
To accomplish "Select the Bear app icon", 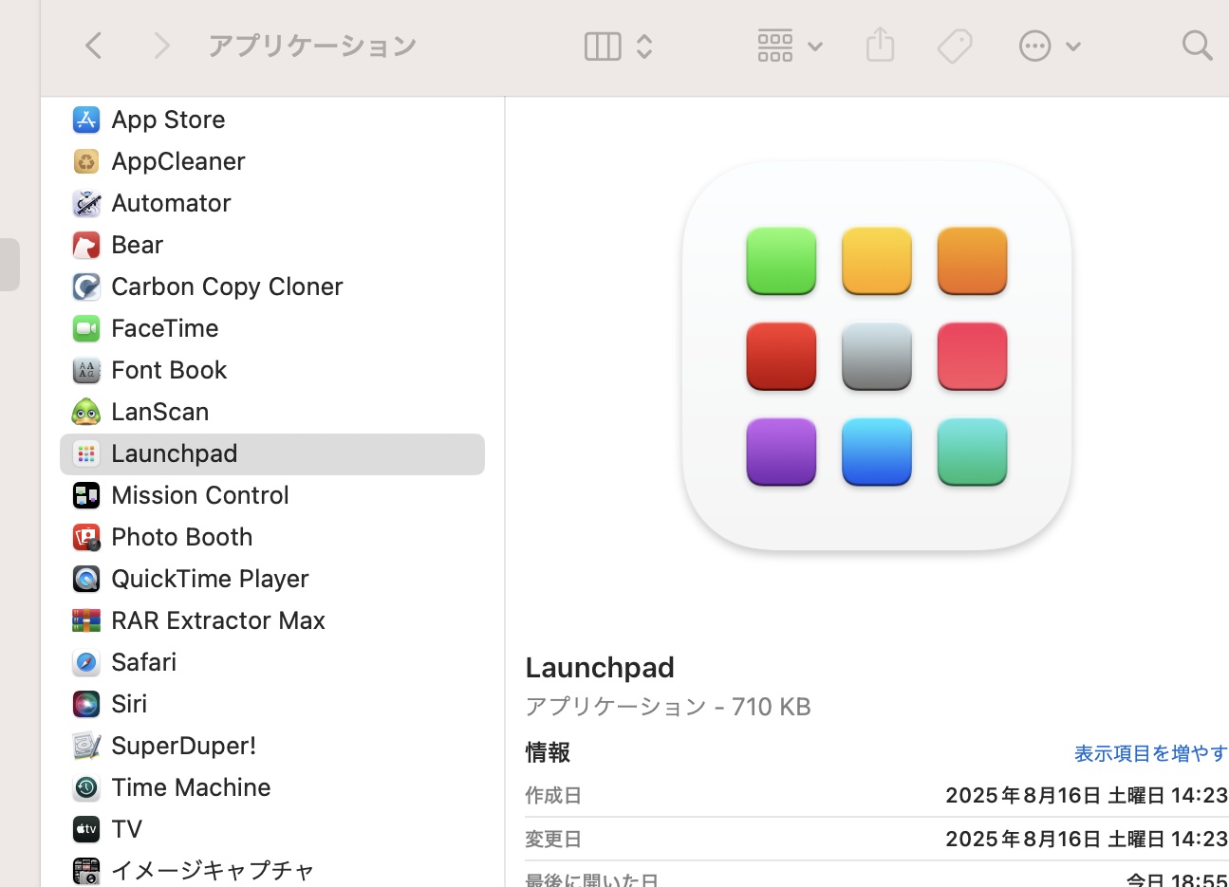I will pyautogui.click(x=86, y=245).
